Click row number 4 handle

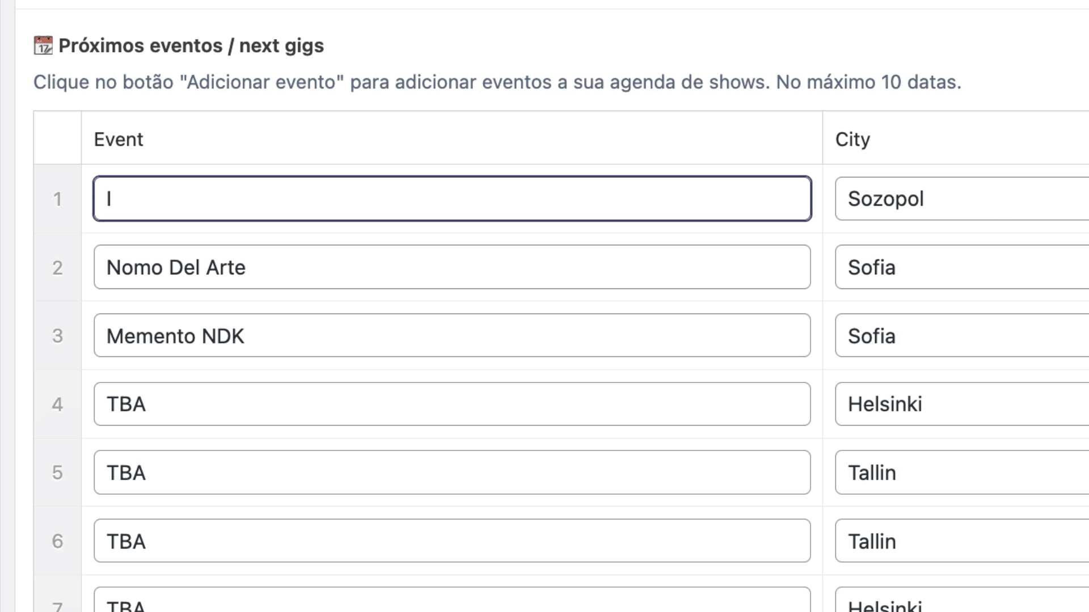coord(57,404)
